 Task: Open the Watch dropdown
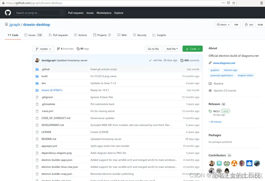pyautogui.click(x=223, y=25)
